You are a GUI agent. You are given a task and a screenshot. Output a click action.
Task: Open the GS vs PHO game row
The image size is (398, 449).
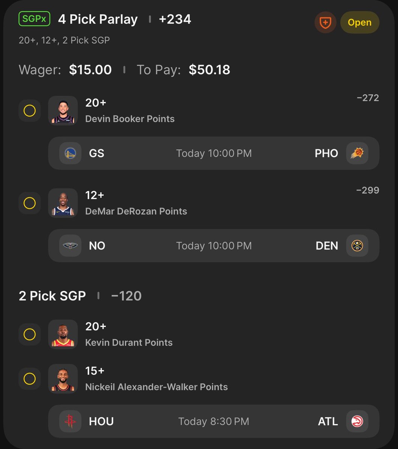(214, 153)
